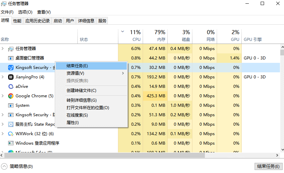Select the 进程 tab
284x173 pixels.
[x=5, y=20]
